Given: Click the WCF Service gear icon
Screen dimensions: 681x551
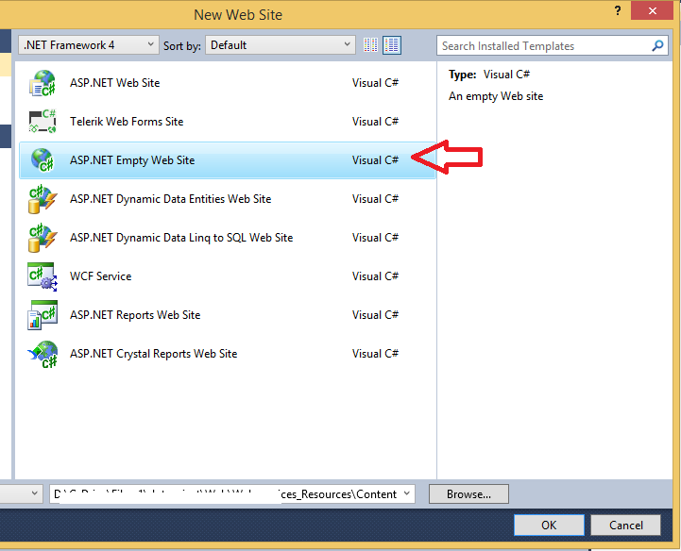Looking at the screenshot, I should (x=43, y=276).
